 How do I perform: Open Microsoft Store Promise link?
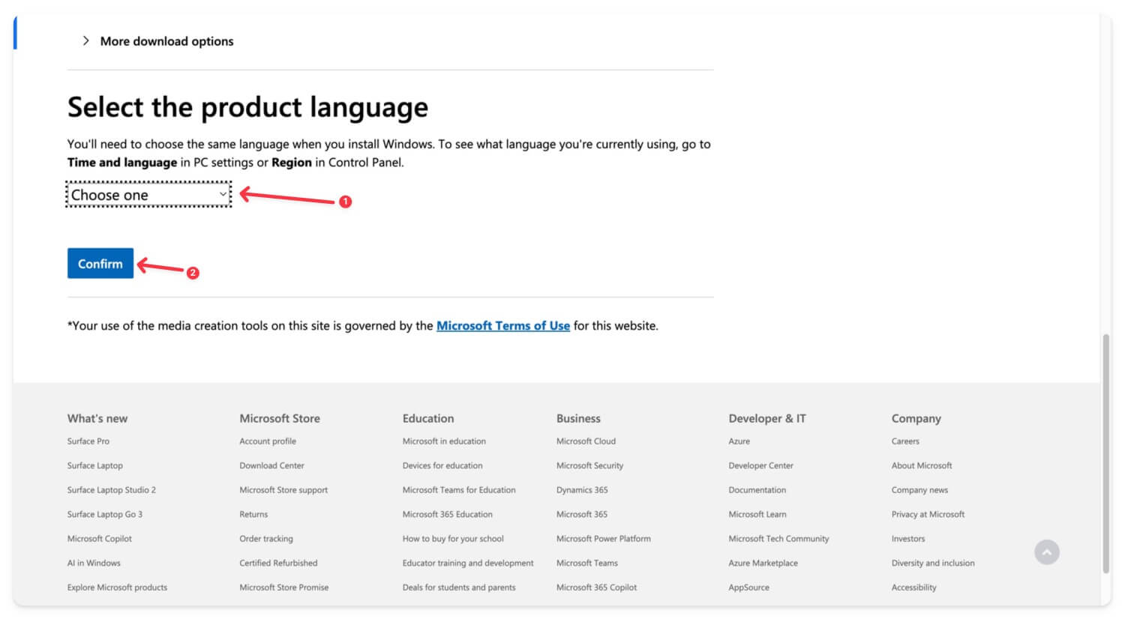click(x=284, y=588)
